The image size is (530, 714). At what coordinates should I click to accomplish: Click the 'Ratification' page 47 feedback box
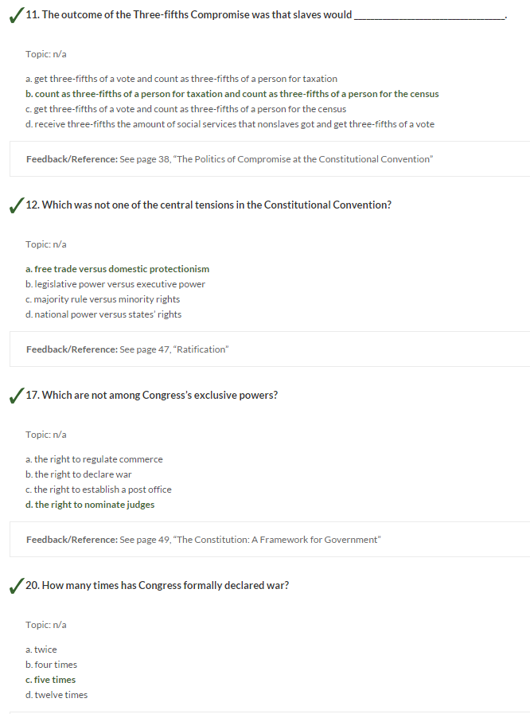click(270, 349)
